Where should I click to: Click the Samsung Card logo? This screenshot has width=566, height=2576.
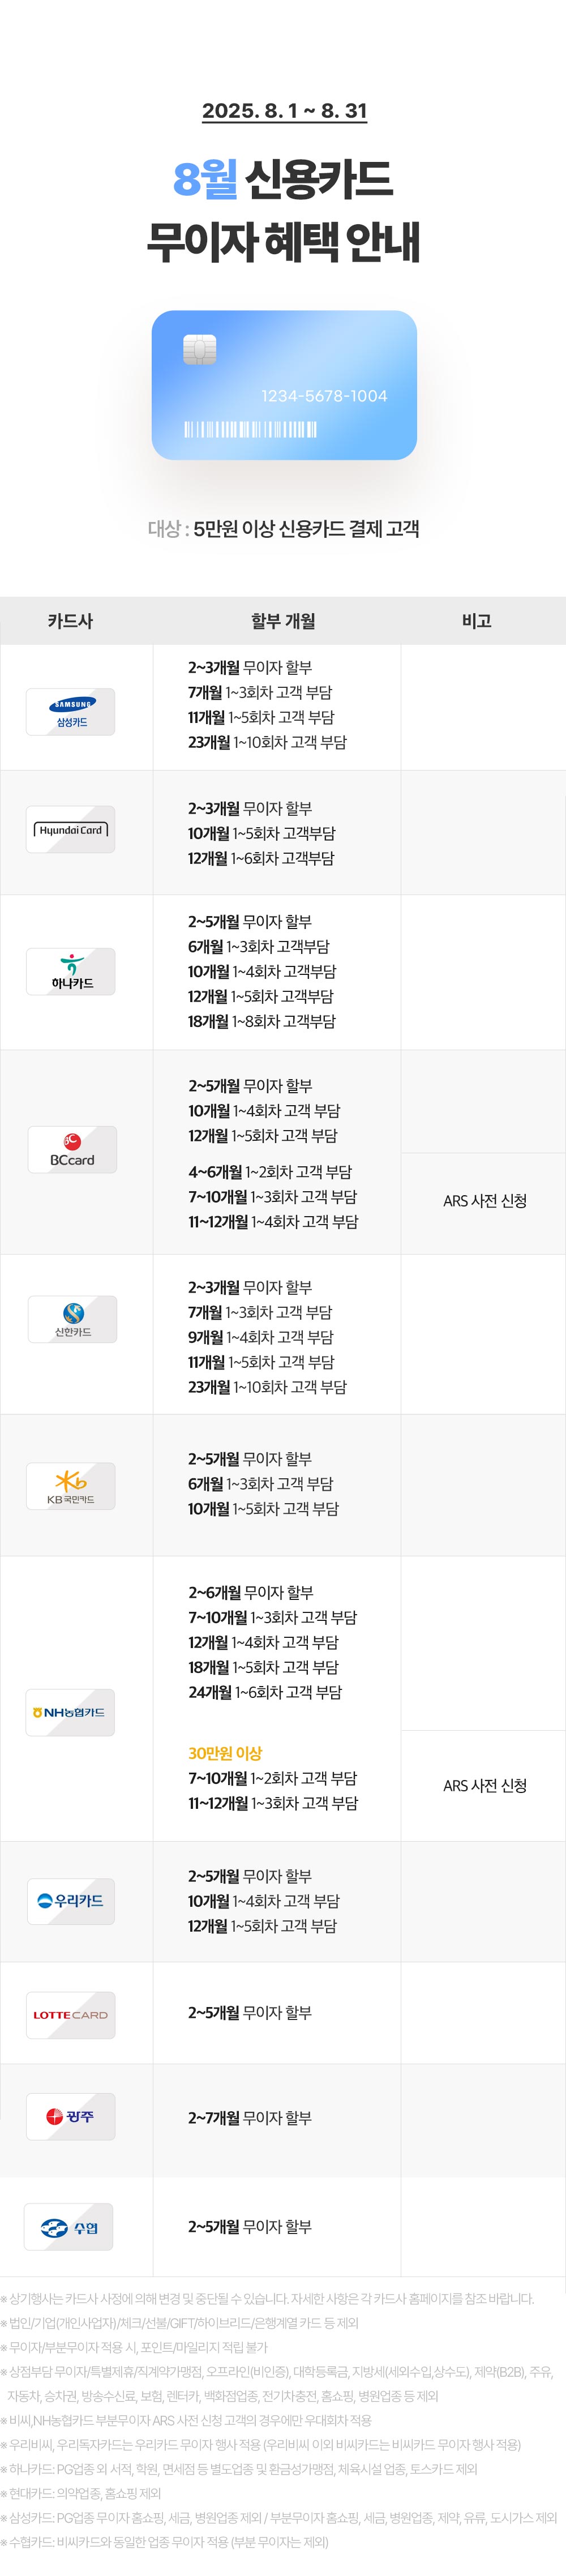click(x=71, y=711)
